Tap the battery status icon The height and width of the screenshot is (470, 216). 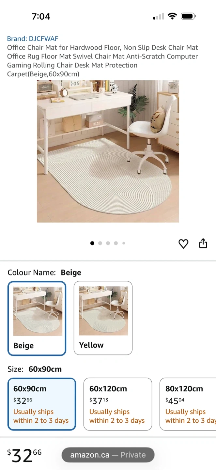(188, 16)
